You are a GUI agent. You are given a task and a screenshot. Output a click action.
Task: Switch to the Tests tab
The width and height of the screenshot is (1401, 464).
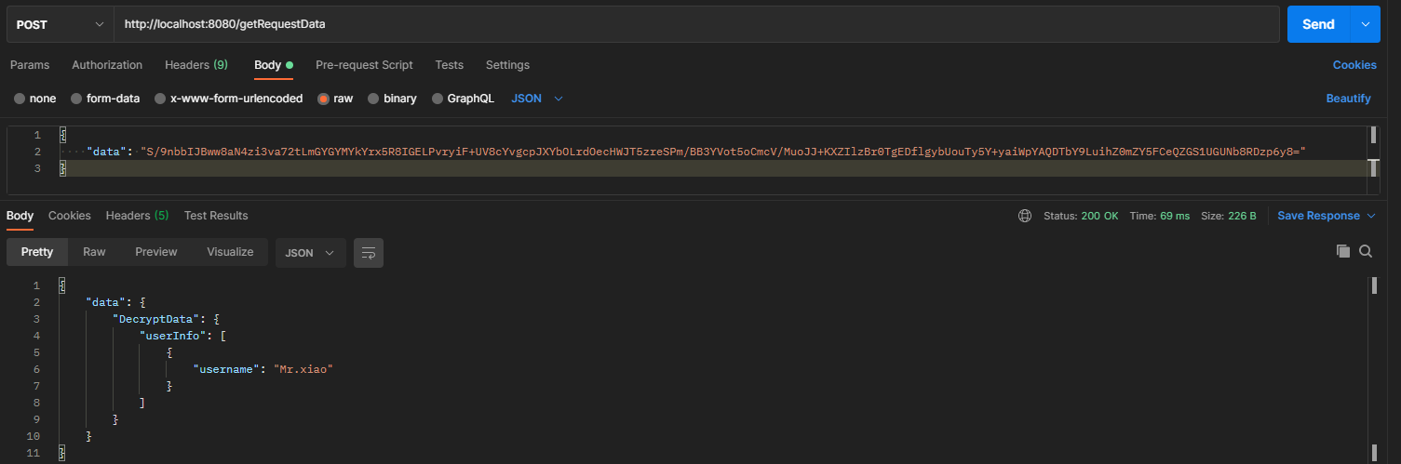449,65
